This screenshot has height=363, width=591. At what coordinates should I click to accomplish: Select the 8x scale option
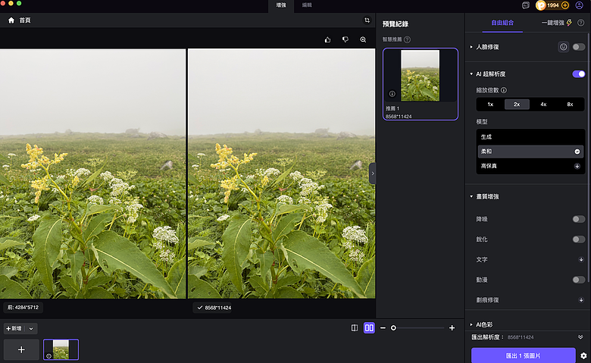(x=570, y=105)
